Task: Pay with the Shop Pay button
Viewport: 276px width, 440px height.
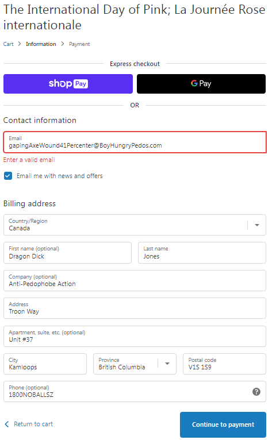Action: click(x=68, y=84)
